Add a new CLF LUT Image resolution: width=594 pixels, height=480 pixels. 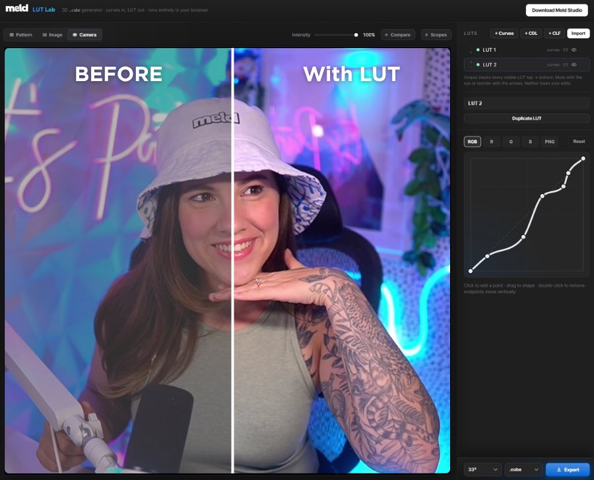[554, 34]
